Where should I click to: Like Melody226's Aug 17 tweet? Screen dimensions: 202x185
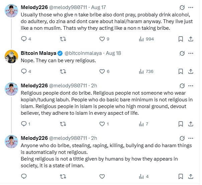[102, 39]
